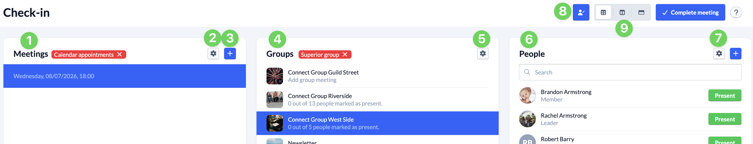Open Groups panel settings gear
Viewport: 753px width, 144px height.
[x=483, y=53]
